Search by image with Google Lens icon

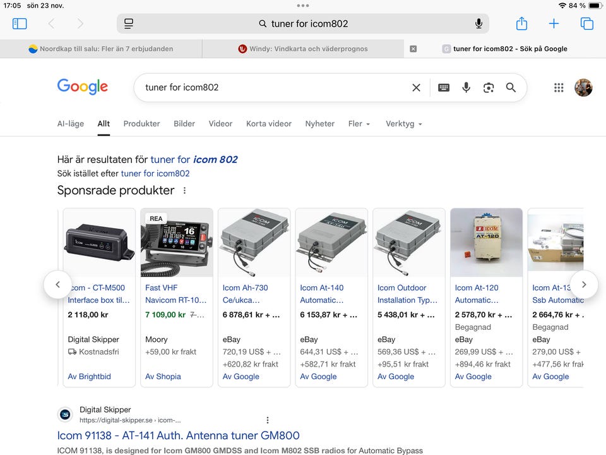[489, 88]
